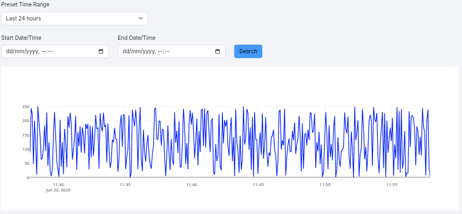The image size is (462, 214).
Task: Open the End Date/Time calendar picker icon
Action: [218, 52]
